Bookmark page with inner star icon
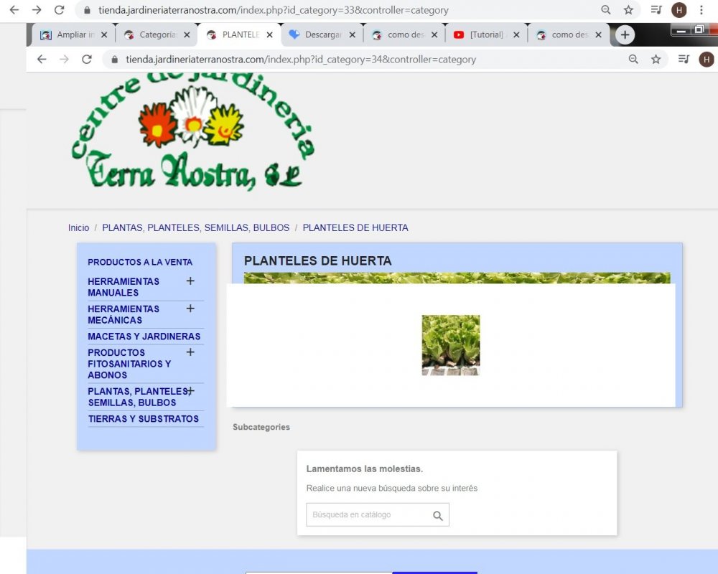Screen dimensions: 718x574 (x=656, y=60)
